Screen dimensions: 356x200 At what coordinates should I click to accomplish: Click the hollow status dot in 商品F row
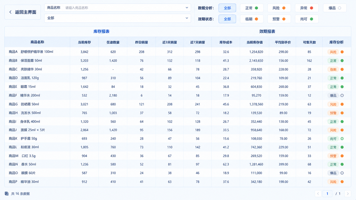(342, 96)
